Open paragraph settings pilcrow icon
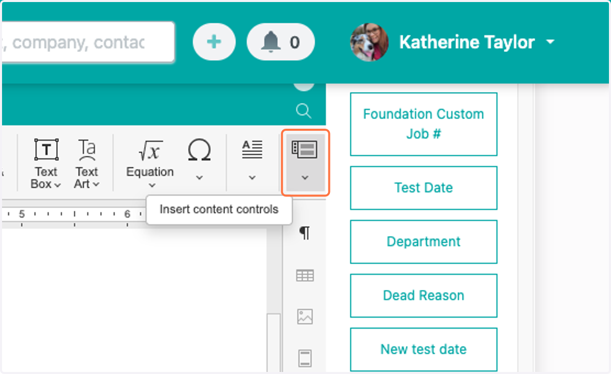The image size is (611, 374). coord(304,234)
